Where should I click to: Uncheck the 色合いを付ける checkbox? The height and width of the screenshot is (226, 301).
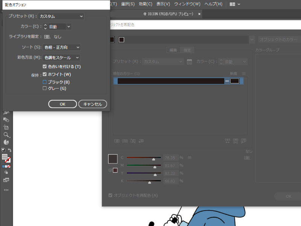pos(45,67)
